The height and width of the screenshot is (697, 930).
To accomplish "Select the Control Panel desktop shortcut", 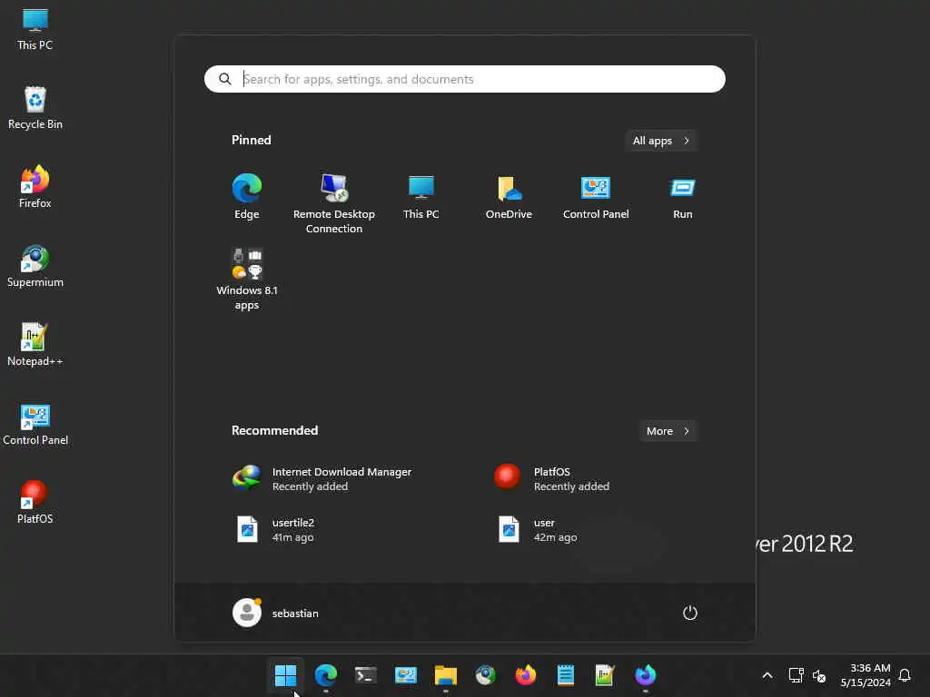I will [35, 425].
